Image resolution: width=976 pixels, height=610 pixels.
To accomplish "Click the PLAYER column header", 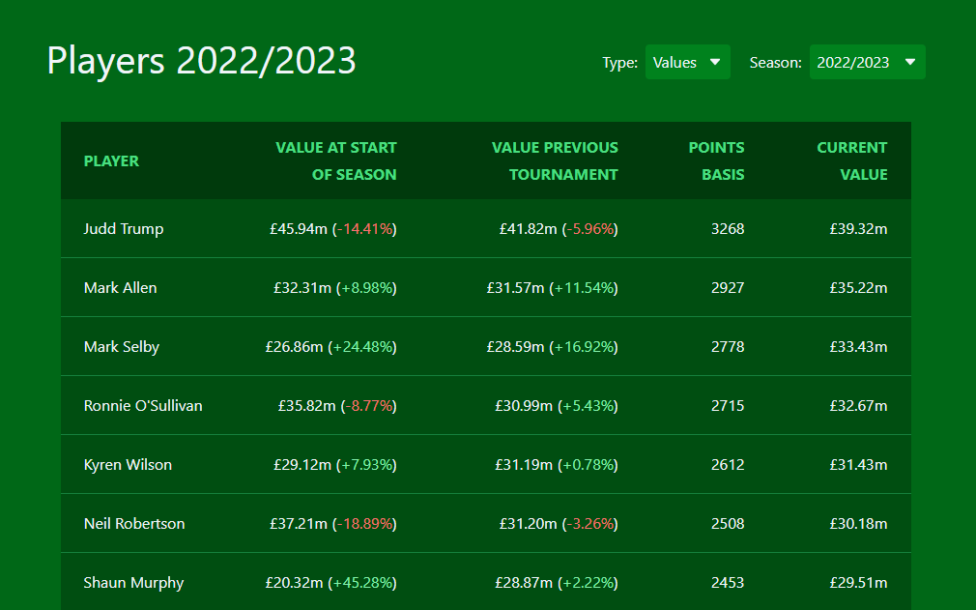I will point(111,161).
